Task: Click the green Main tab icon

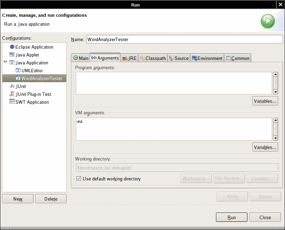Action: coord(76,58)
